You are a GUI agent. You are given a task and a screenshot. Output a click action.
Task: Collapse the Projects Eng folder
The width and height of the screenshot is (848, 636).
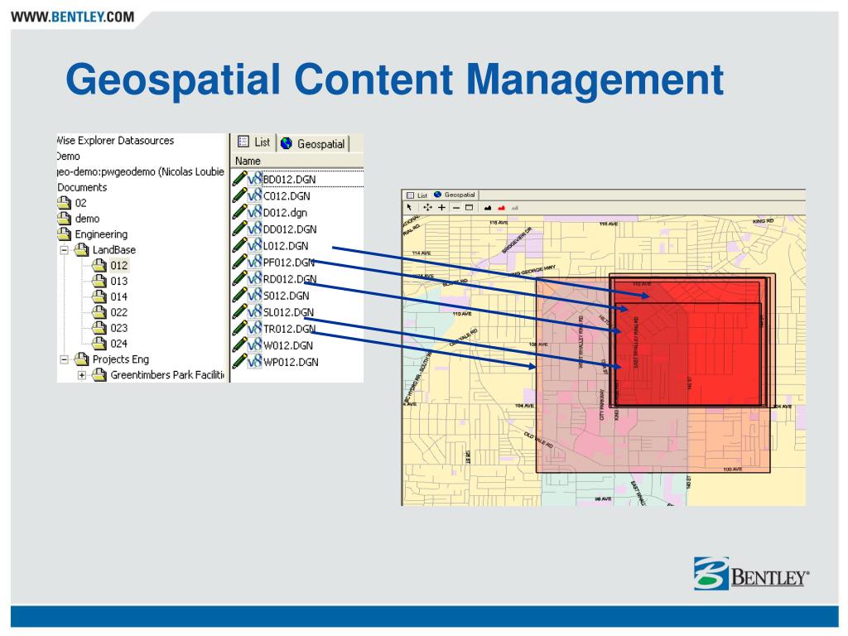64,359
